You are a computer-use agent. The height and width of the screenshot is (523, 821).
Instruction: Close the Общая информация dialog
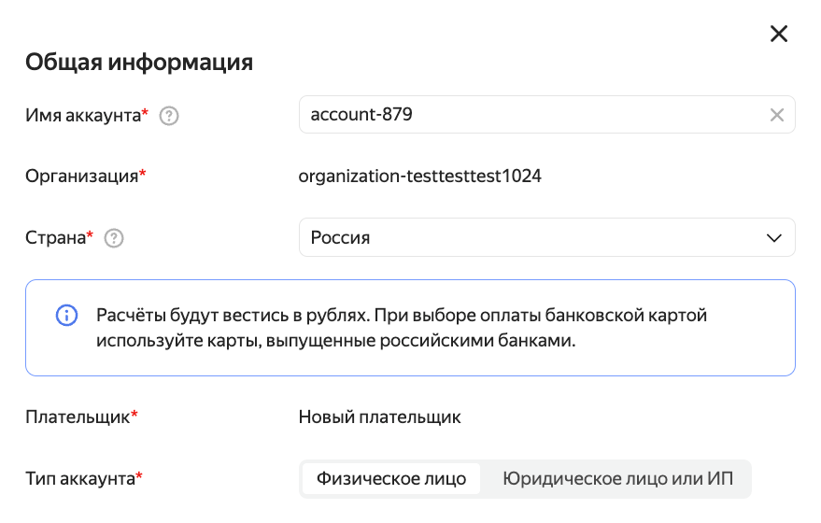(779, 34)
